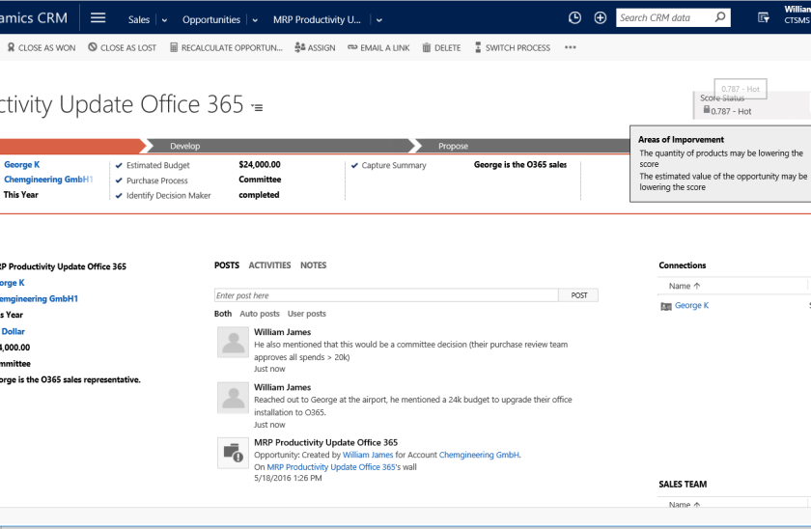Screen dimensions: 811x529
Task: Click the Committee purchase process value
Action: click(x=260, y=180)
